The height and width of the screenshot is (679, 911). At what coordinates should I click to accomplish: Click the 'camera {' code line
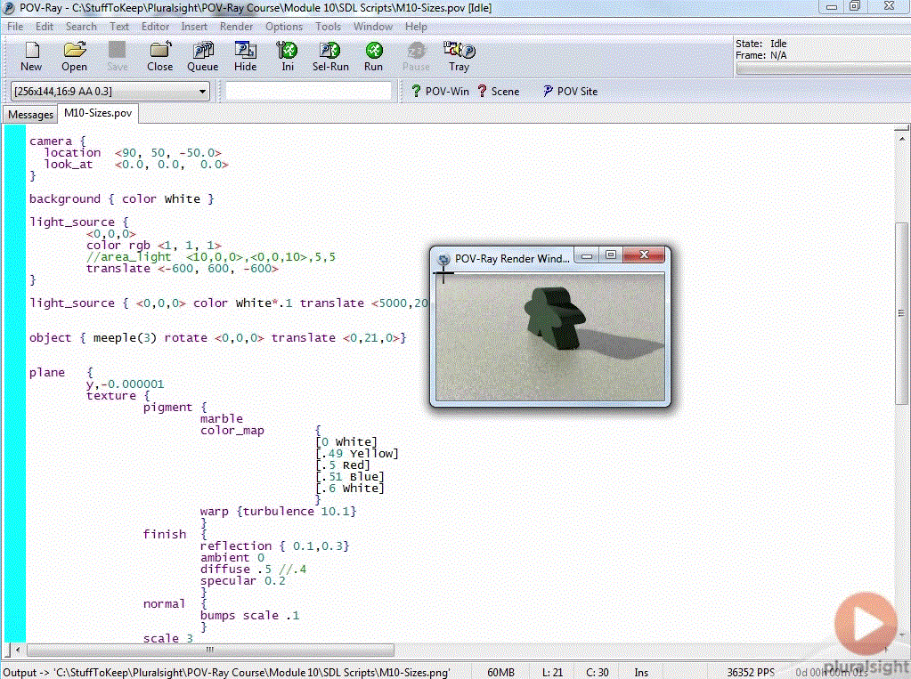(58, 141)
